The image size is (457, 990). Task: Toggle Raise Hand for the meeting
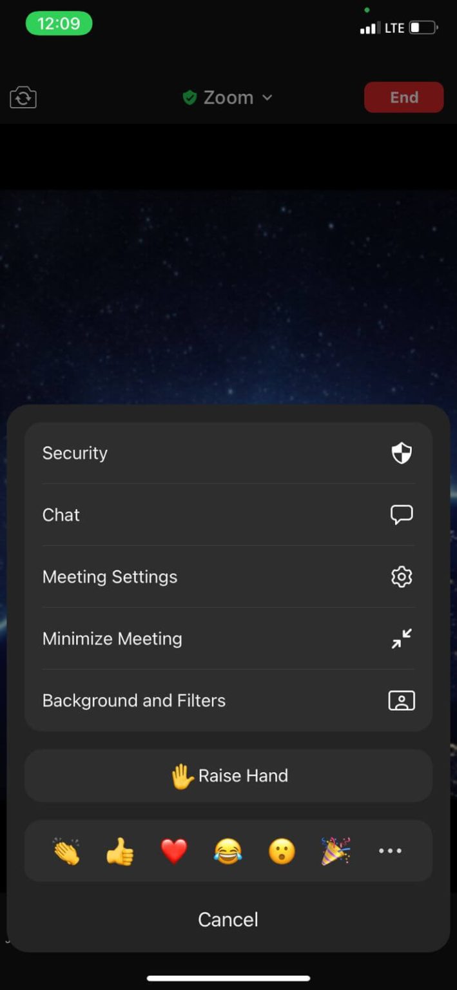tap(228, 775)
